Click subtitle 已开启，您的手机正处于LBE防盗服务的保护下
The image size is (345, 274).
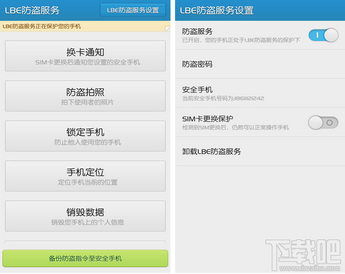[x=241, y=40]
